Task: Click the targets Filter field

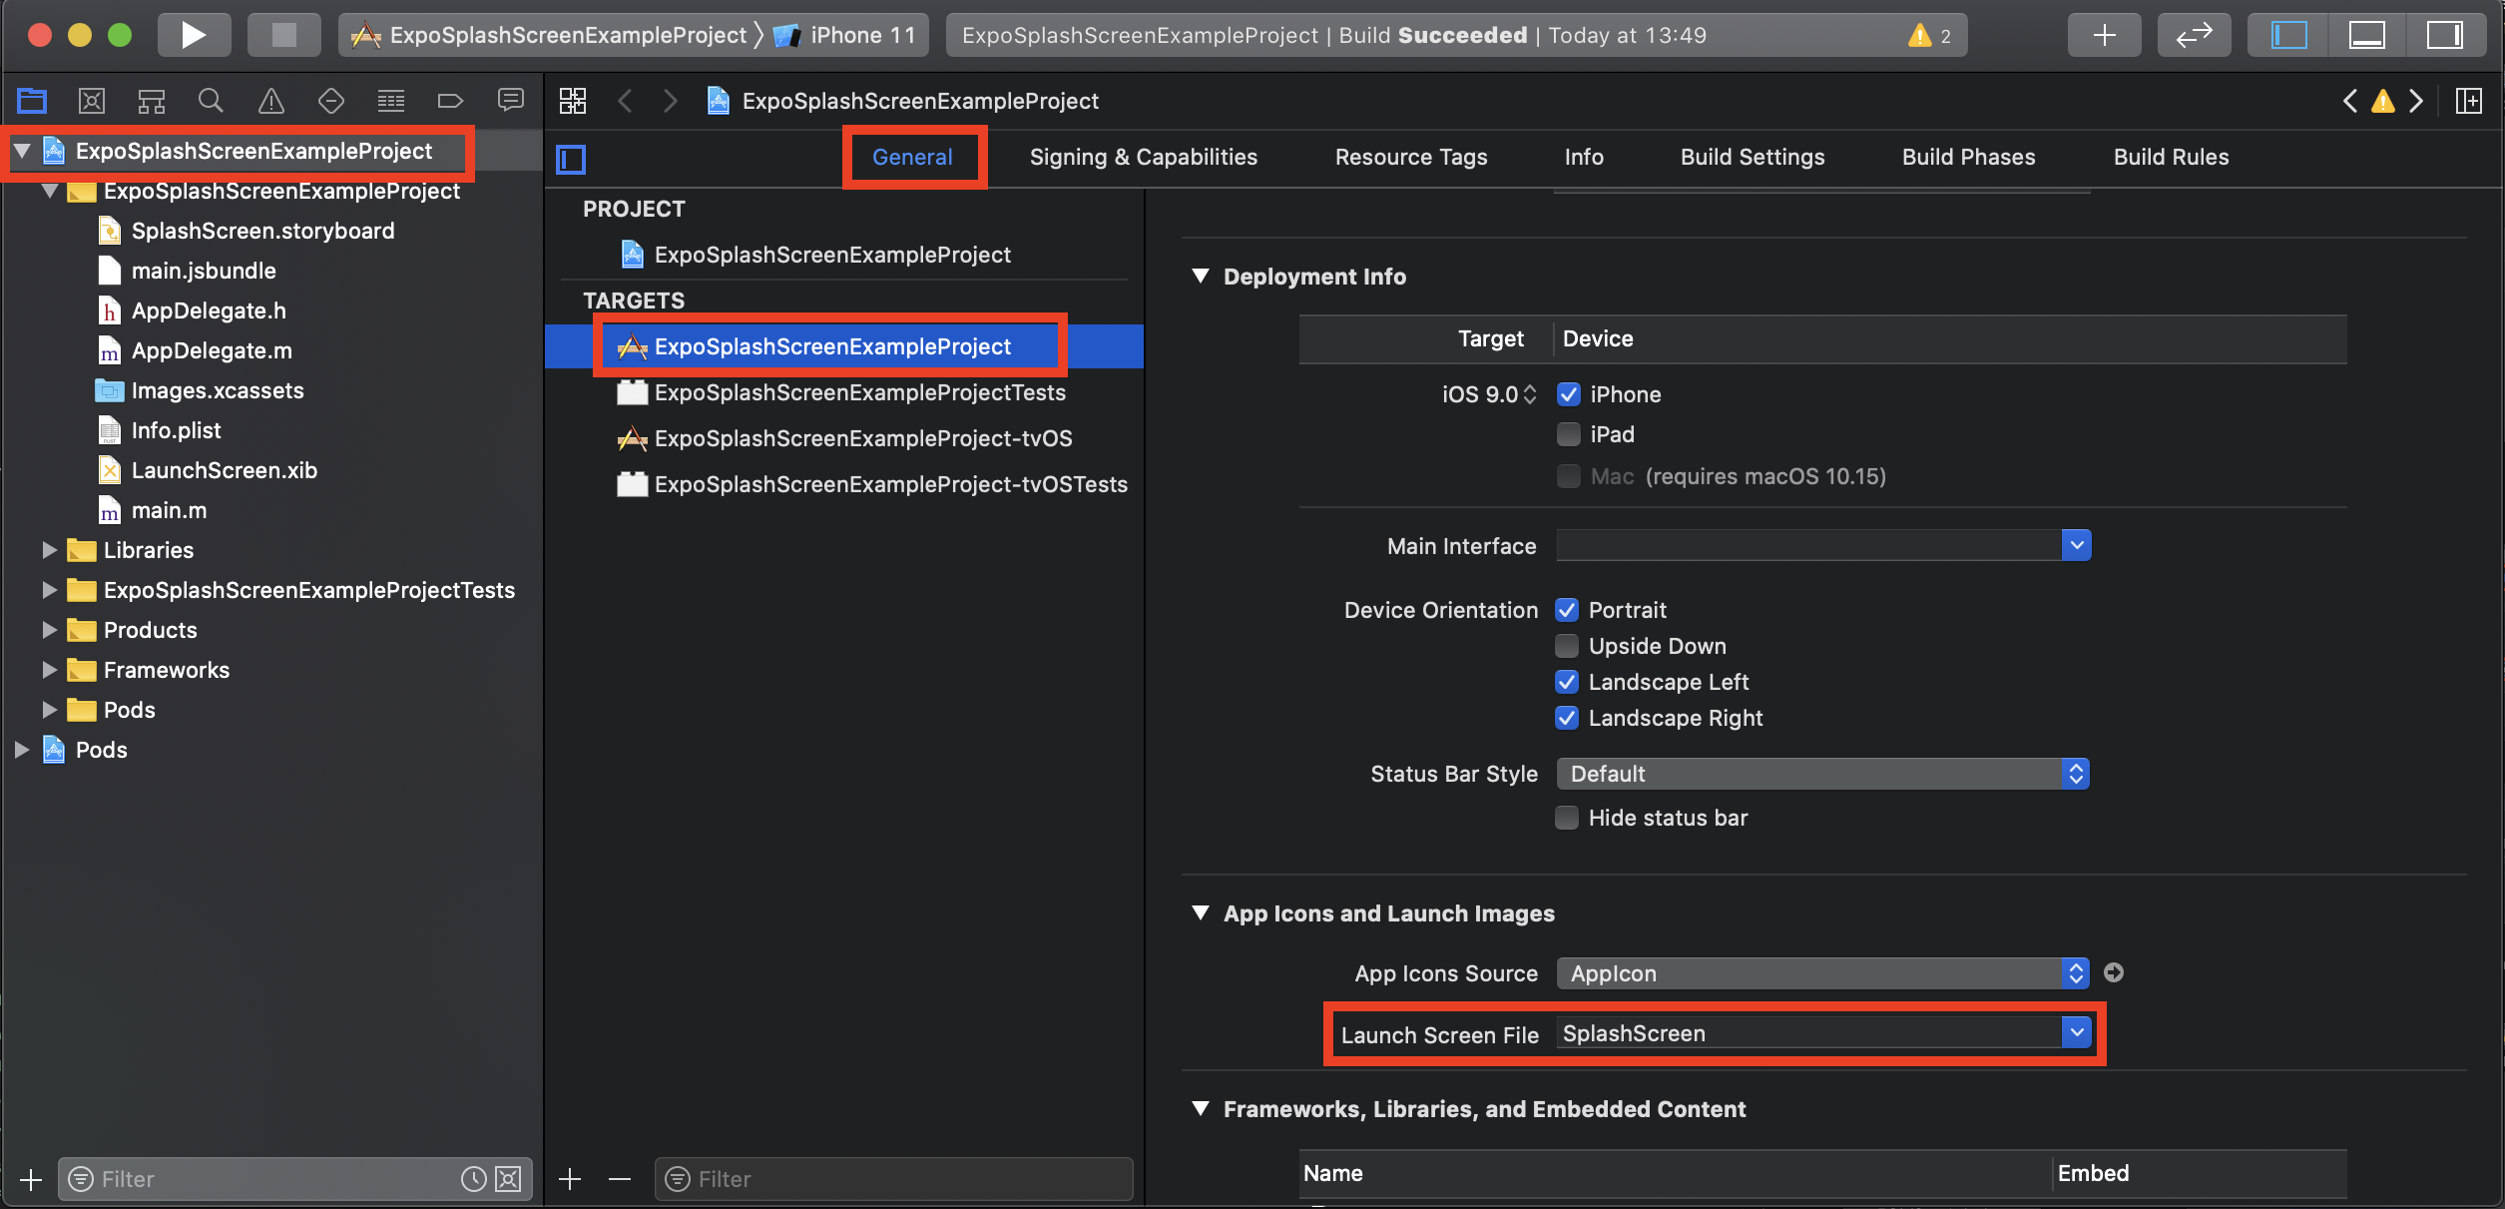Action: coord(894,1179)
